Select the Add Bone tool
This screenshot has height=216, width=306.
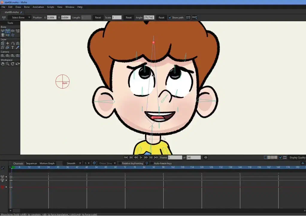(x=13, y=31)
